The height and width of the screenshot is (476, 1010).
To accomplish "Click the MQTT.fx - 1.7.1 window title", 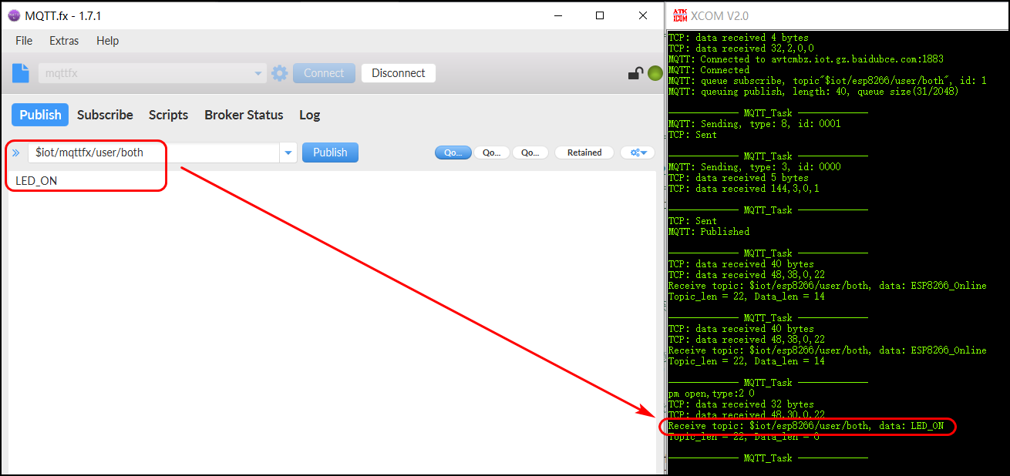I will (x=63, y=15).
